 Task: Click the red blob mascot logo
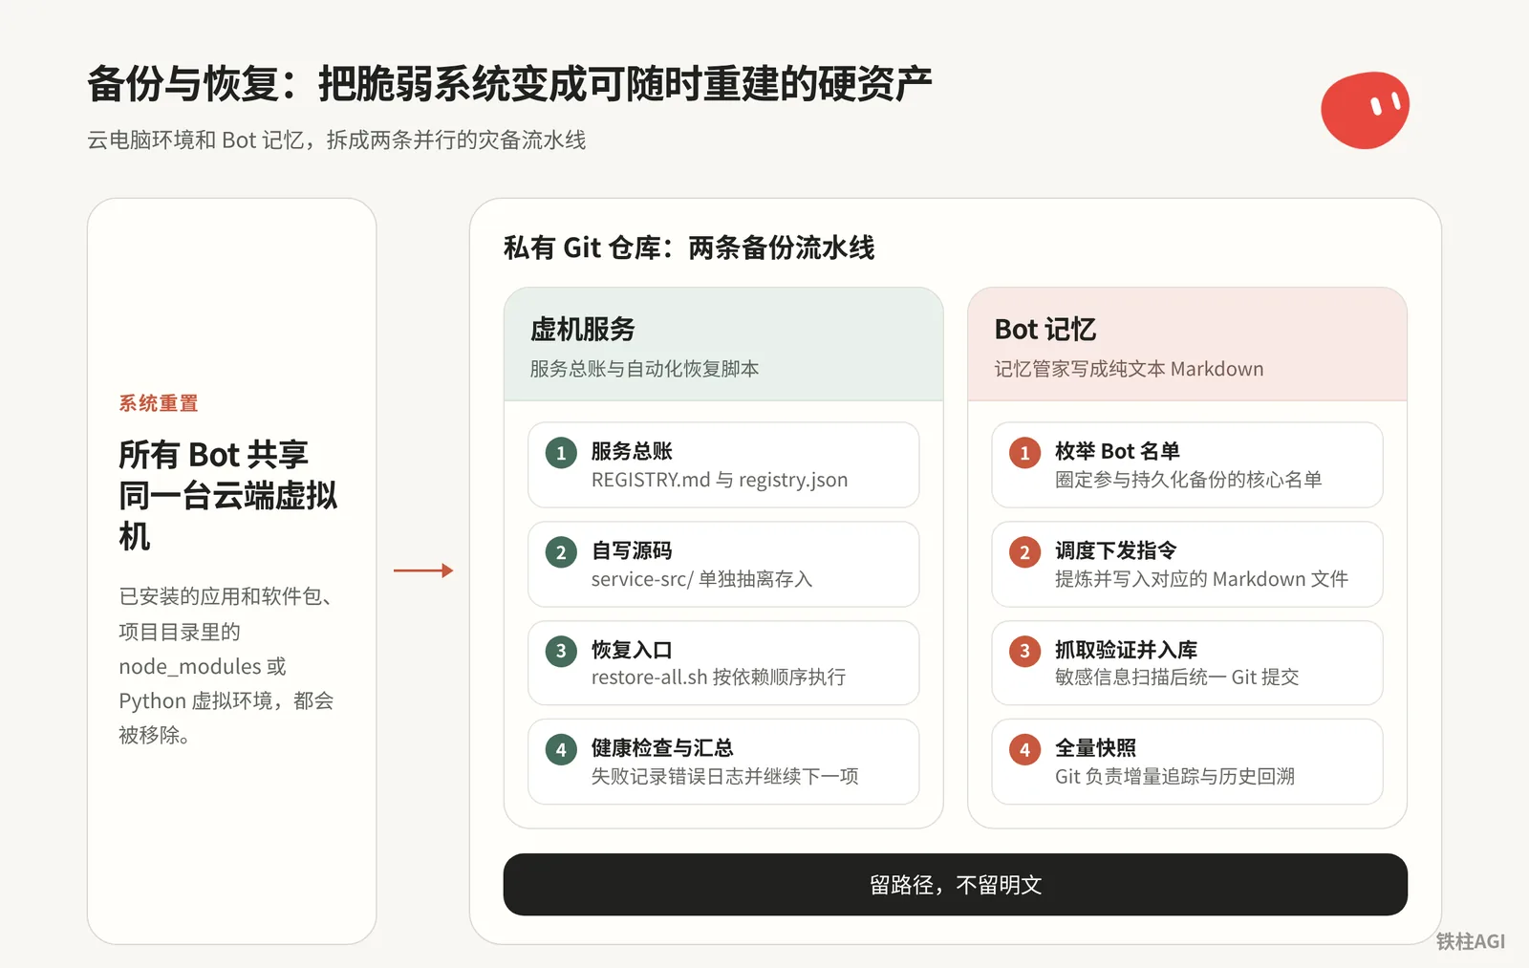[1365, 110]
